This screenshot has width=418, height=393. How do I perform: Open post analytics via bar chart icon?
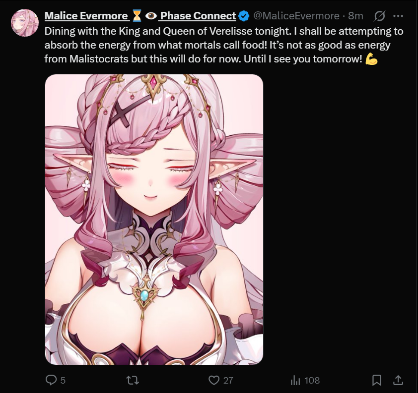click(x=295, y=380)
